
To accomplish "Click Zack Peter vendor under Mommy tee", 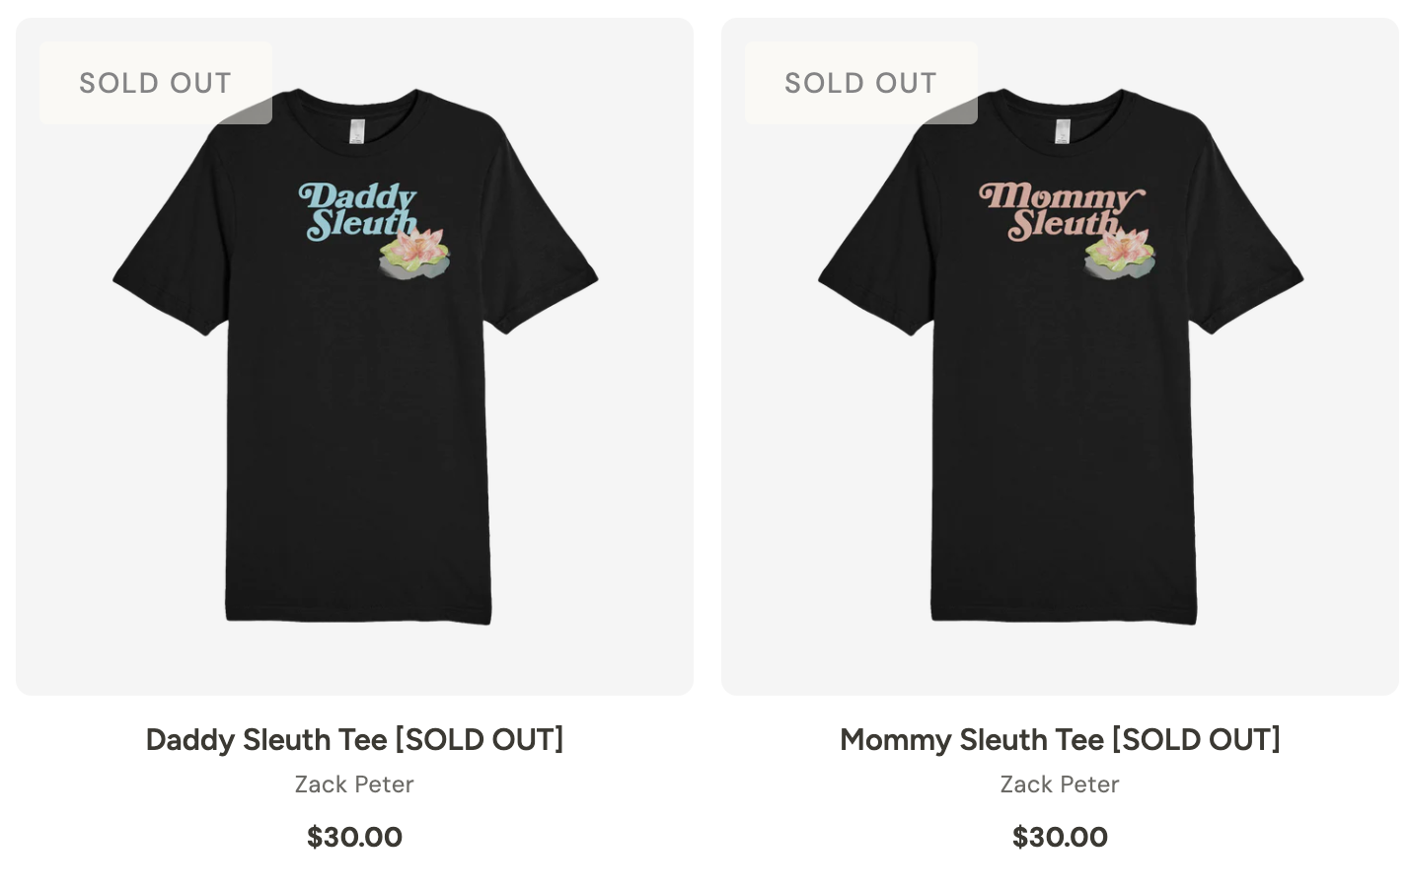I will [x=1060, y=784].
